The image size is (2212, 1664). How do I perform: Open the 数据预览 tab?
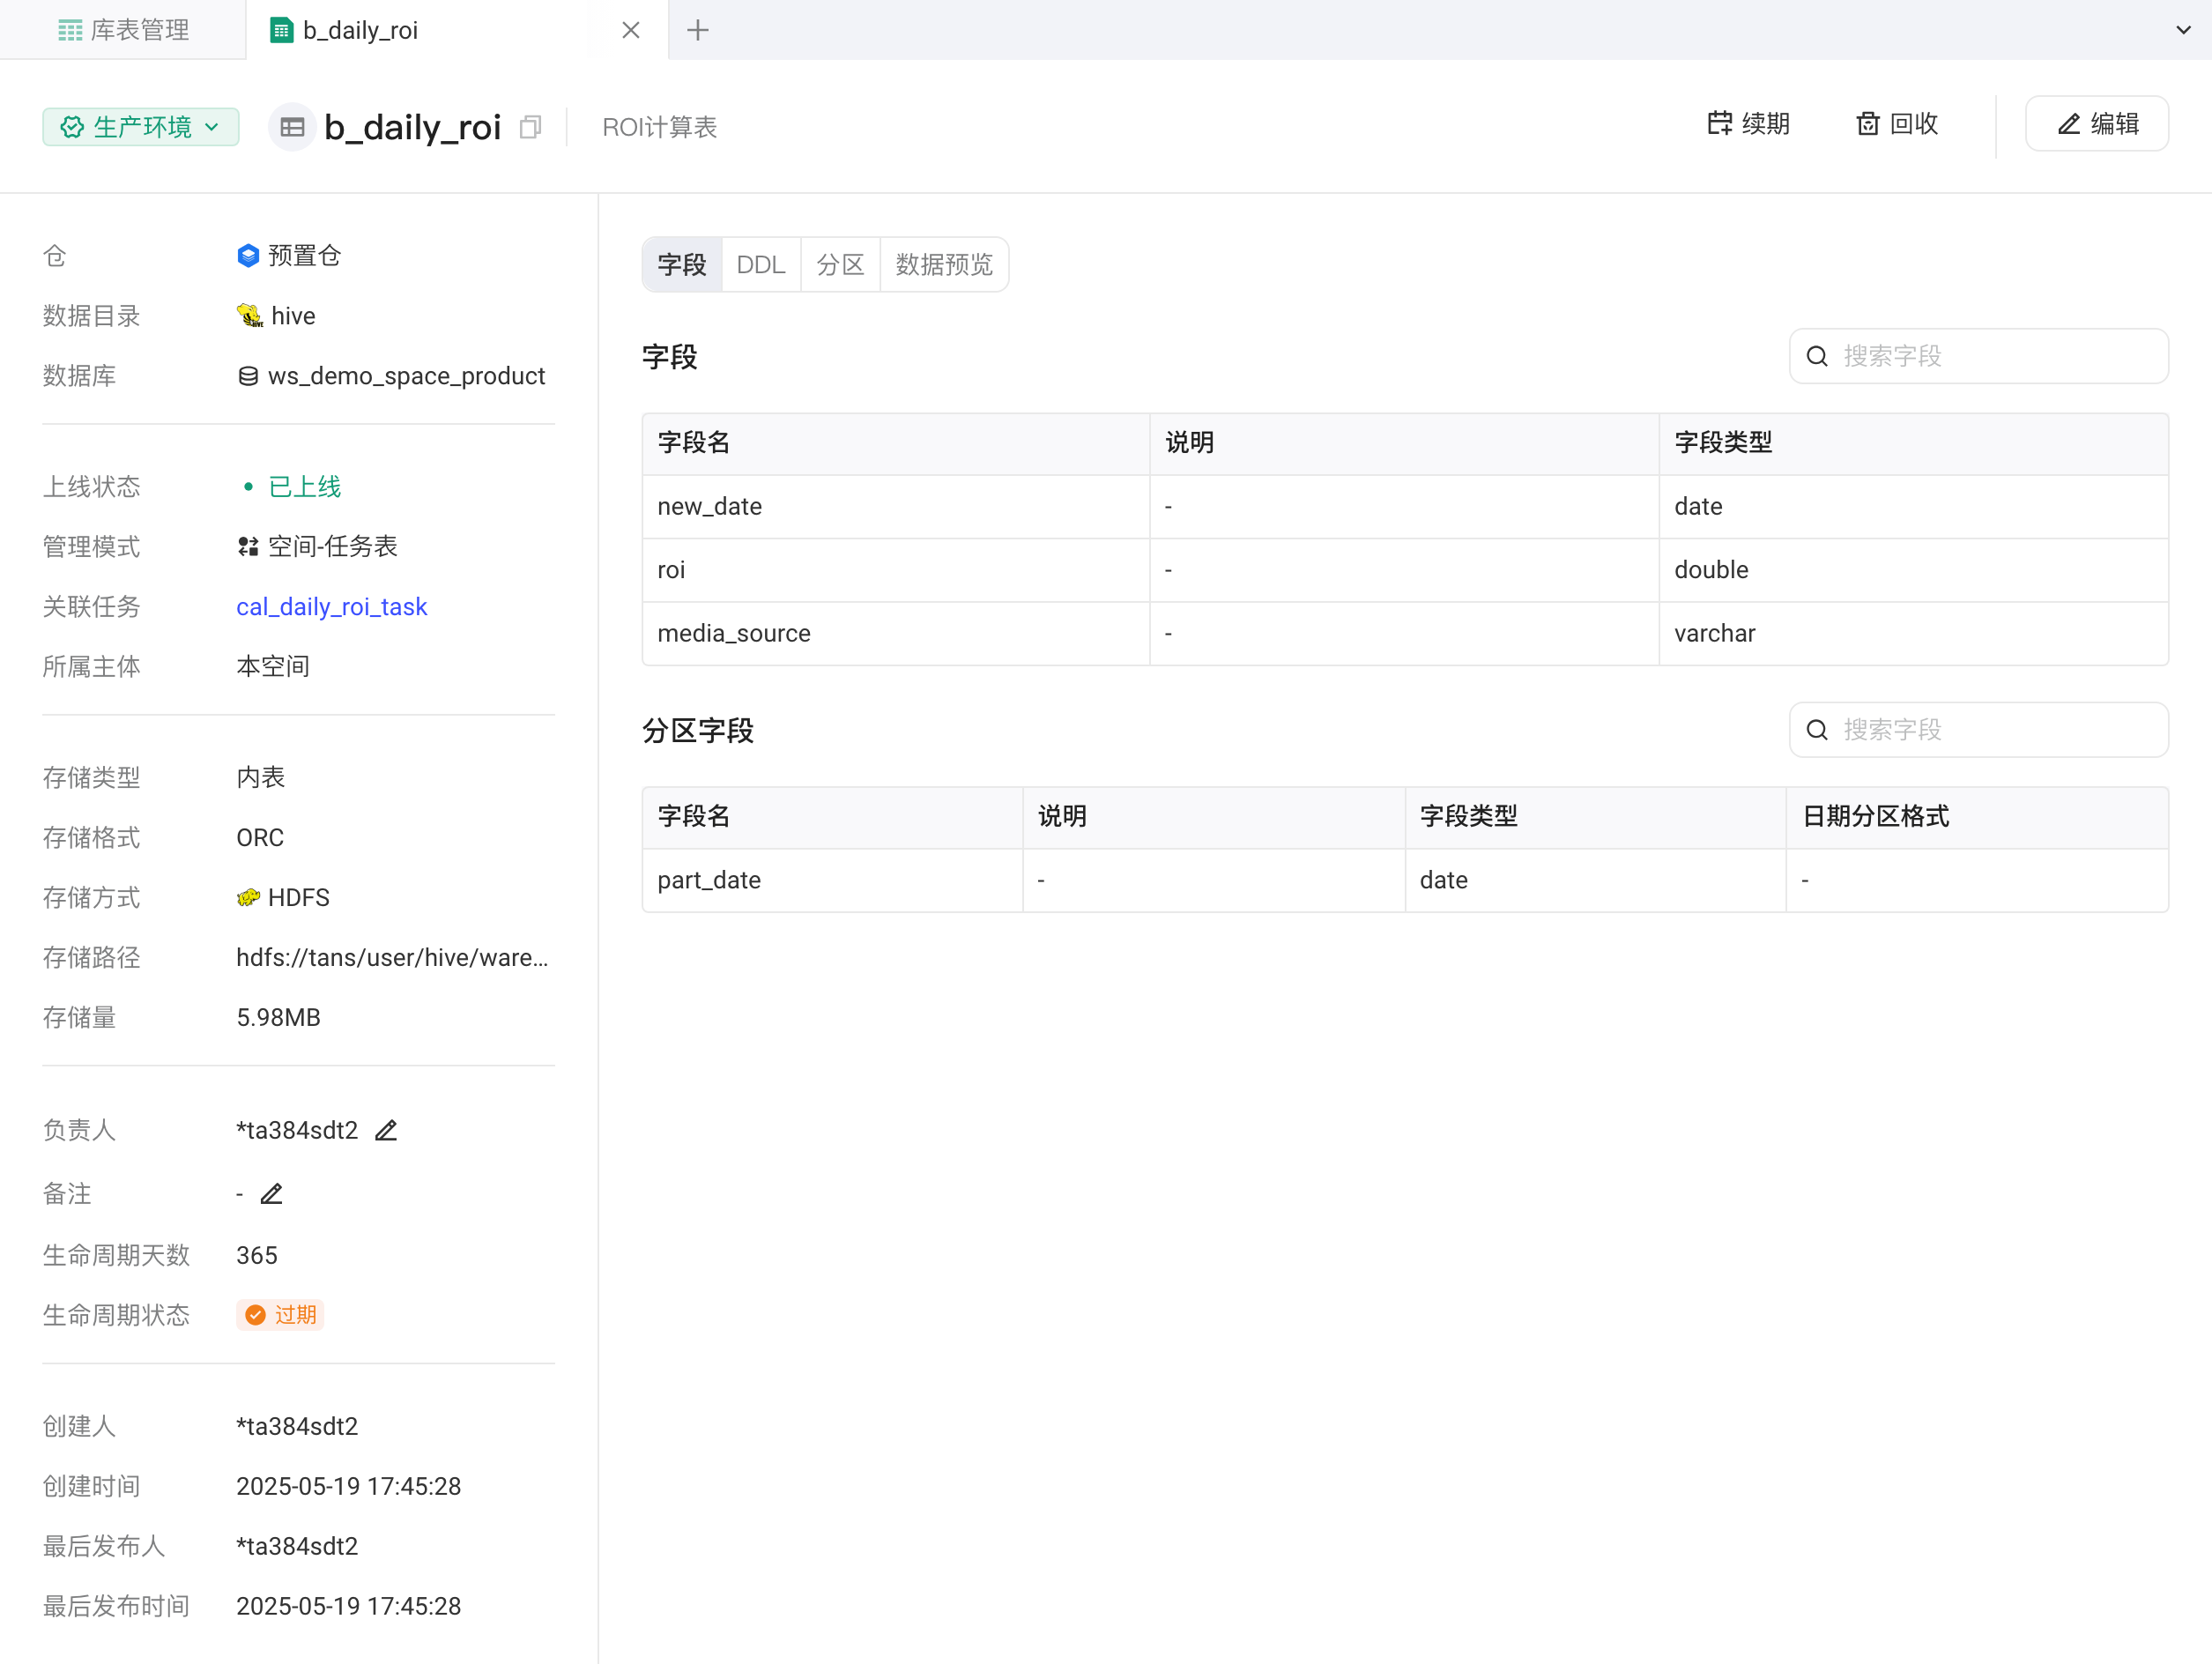[x=943, y=264]
